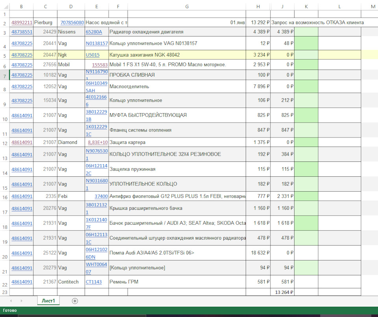Click the N0138157 article link

96,43
